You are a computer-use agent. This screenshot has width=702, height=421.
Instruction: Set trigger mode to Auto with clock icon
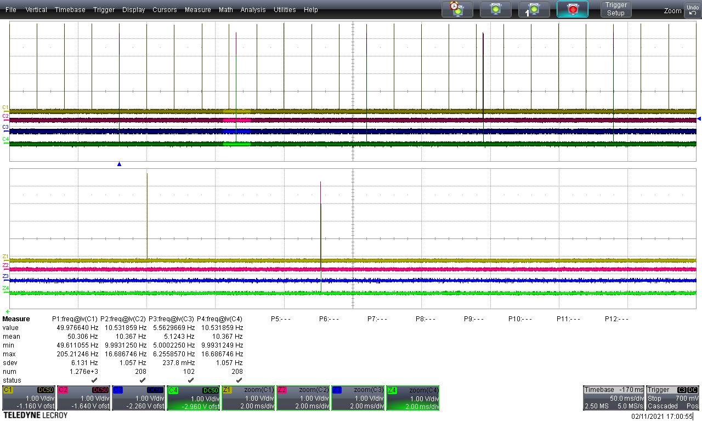pos(457,9)
